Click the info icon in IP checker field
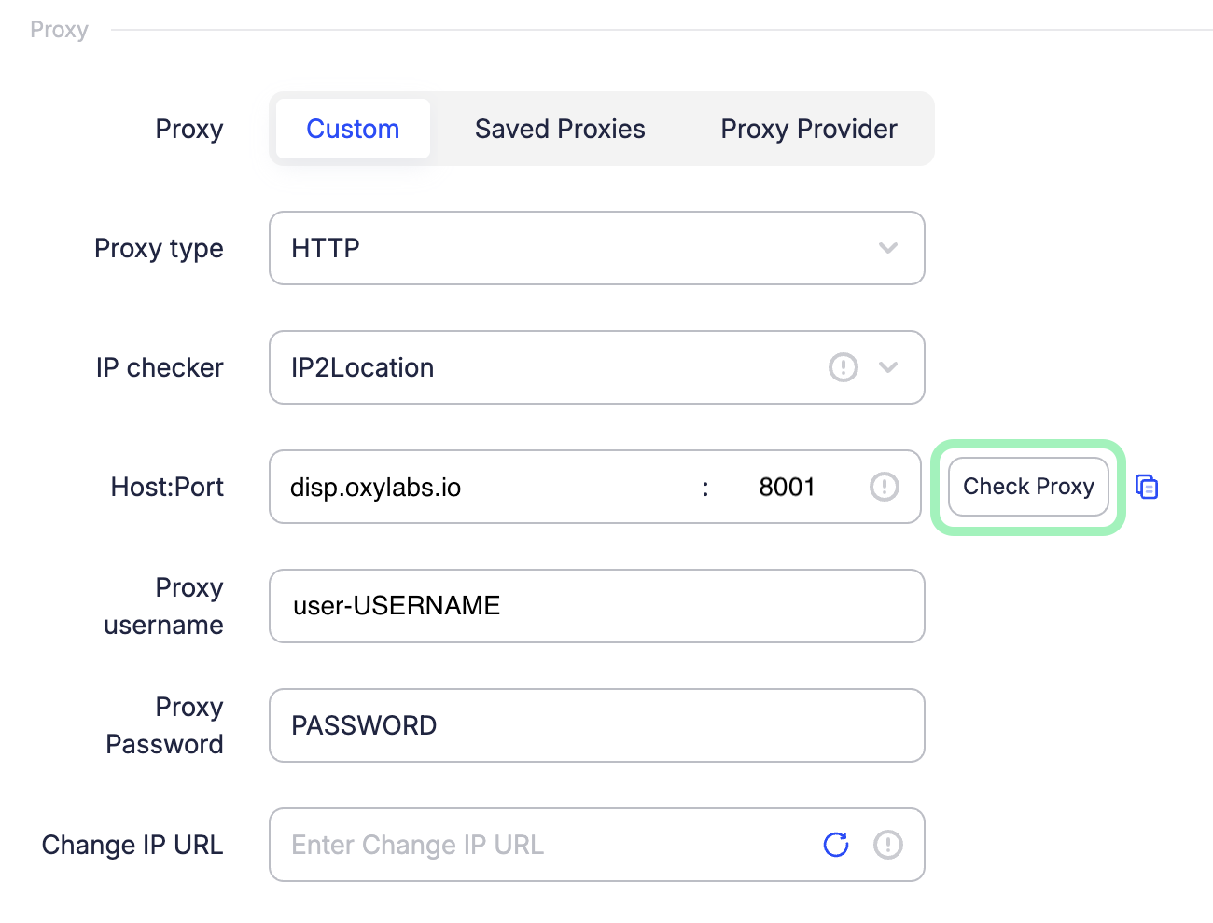This screenshot has height=923, width=1213. click(x=843, y=367)
